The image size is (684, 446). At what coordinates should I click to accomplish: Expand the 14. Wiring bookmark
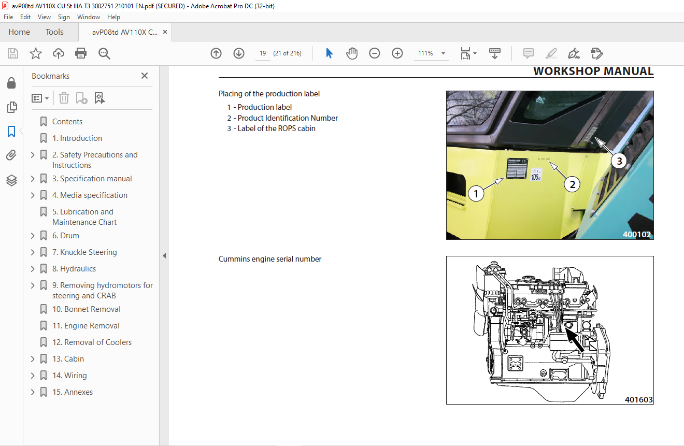pos(33,376)
